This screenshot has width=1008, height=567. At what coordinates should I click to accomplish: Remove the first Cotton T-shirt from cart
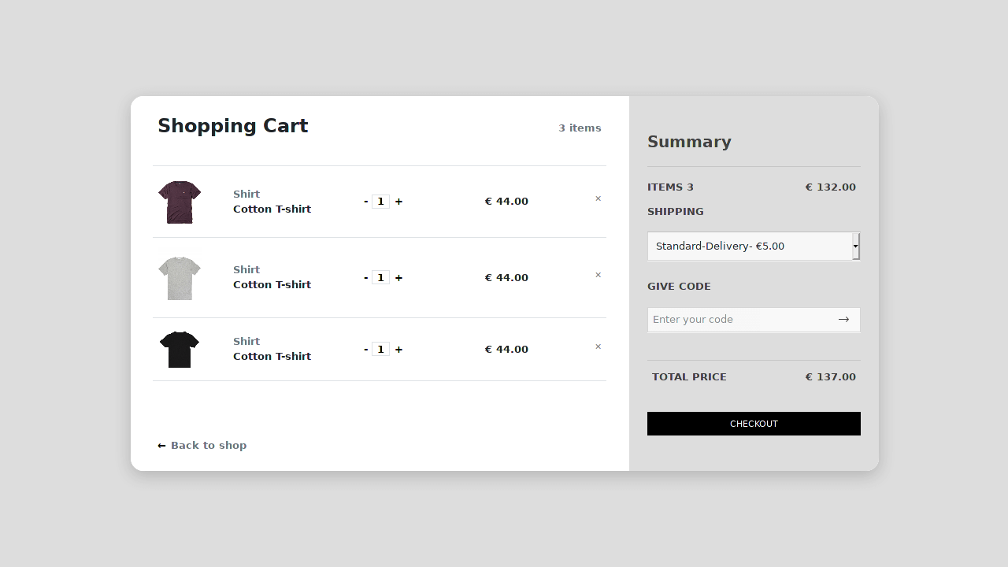click(x=598, y=198)
